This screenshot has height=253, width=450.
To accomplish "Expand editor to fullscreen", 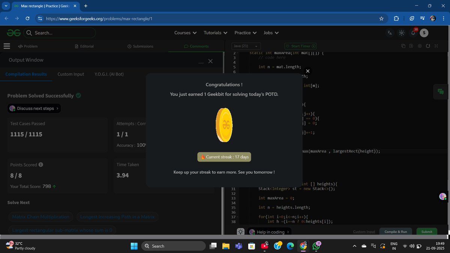I will tap(436, 46).
